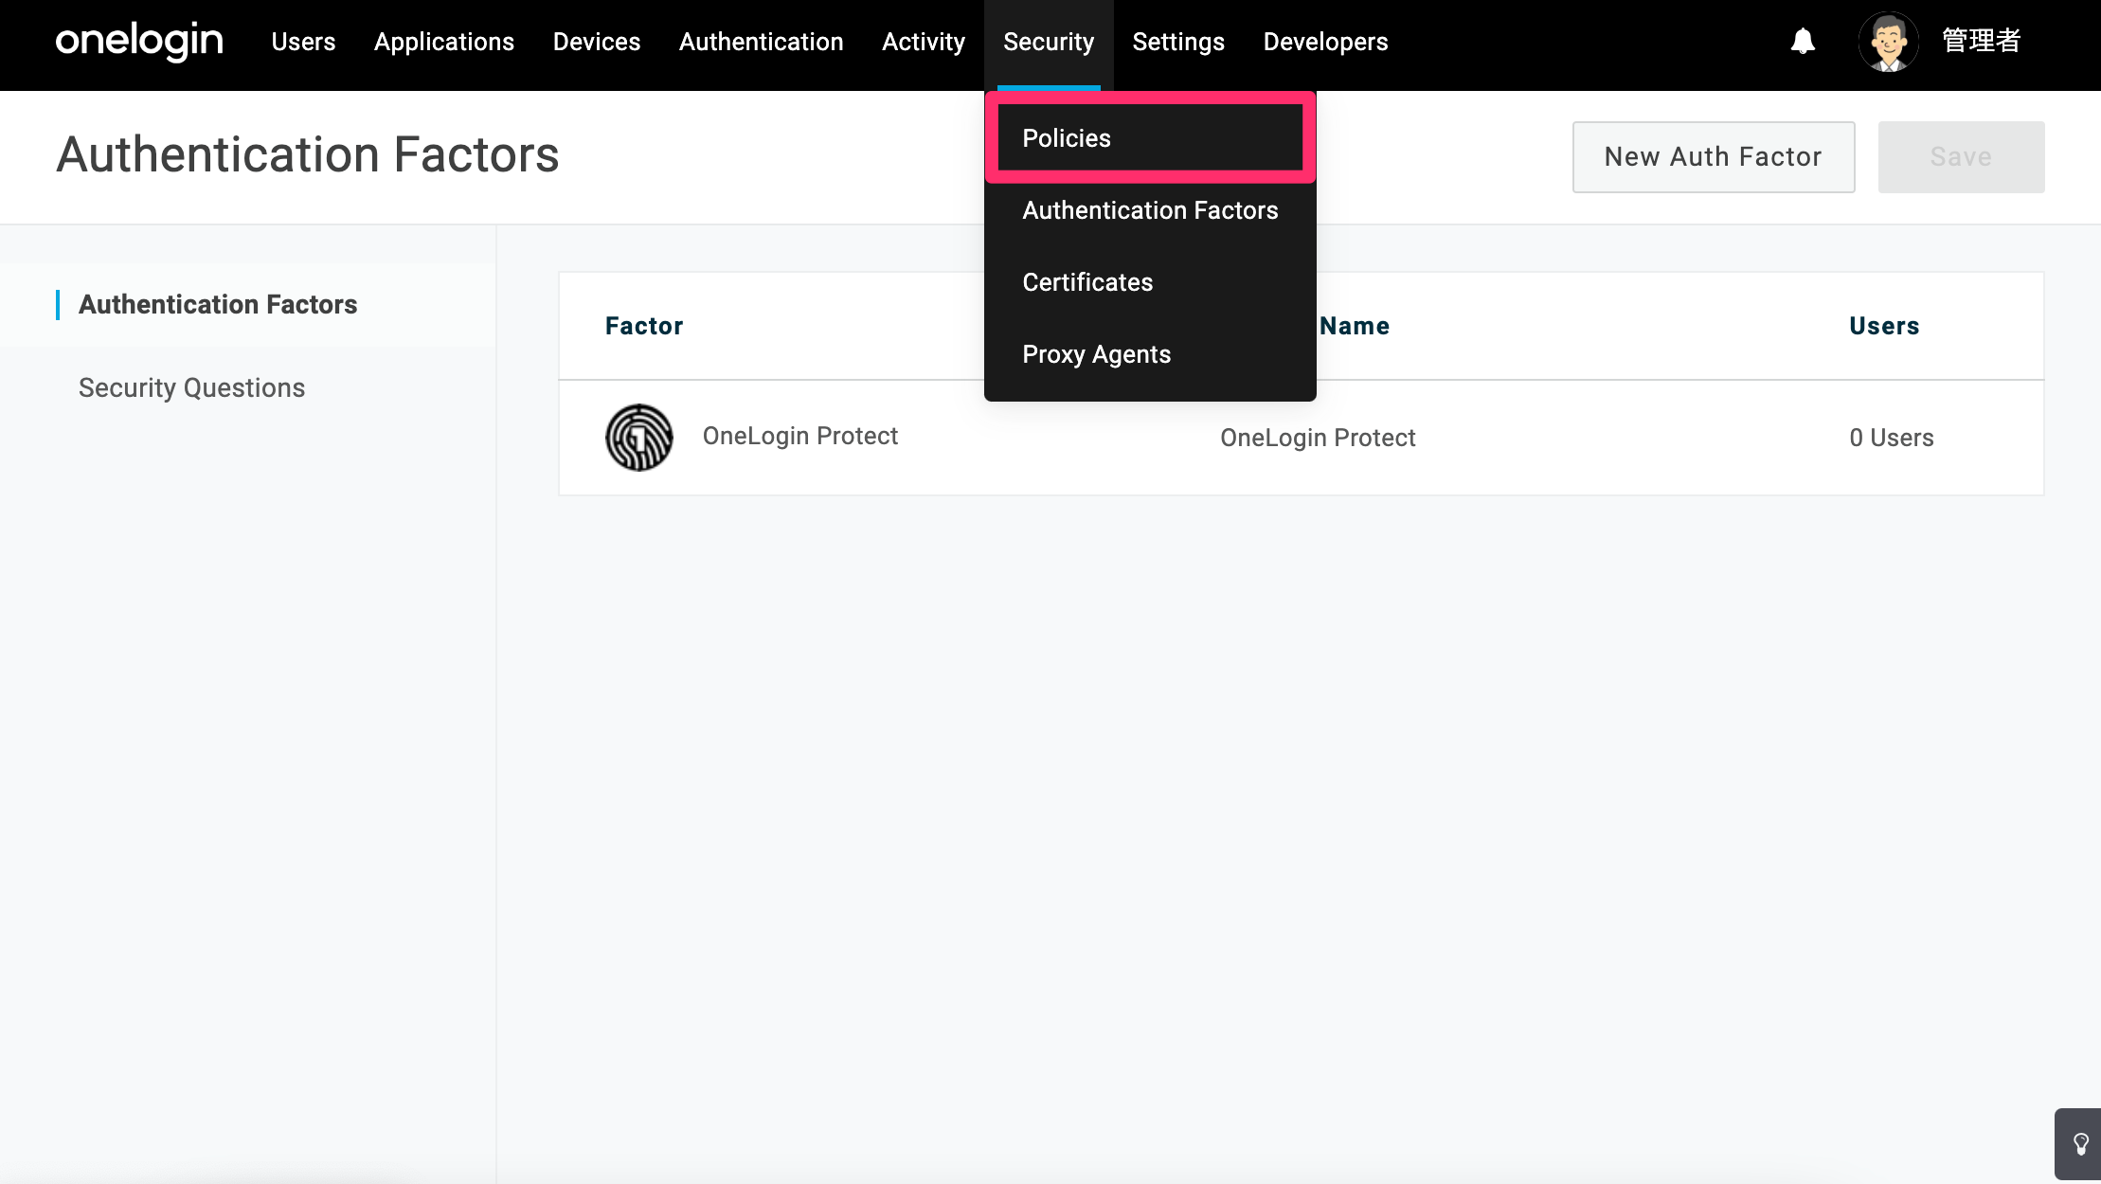This screenshot has height=1184, width=2101.
Task: Click the admin user avatar
Action: [x=1888, y=42]
